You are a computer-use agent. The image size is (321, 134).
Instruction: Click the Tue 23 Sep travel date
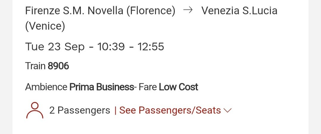point(55,47)
